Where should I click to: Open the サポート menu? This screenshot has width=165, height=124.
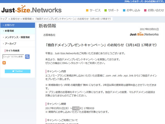click(113, 10)
